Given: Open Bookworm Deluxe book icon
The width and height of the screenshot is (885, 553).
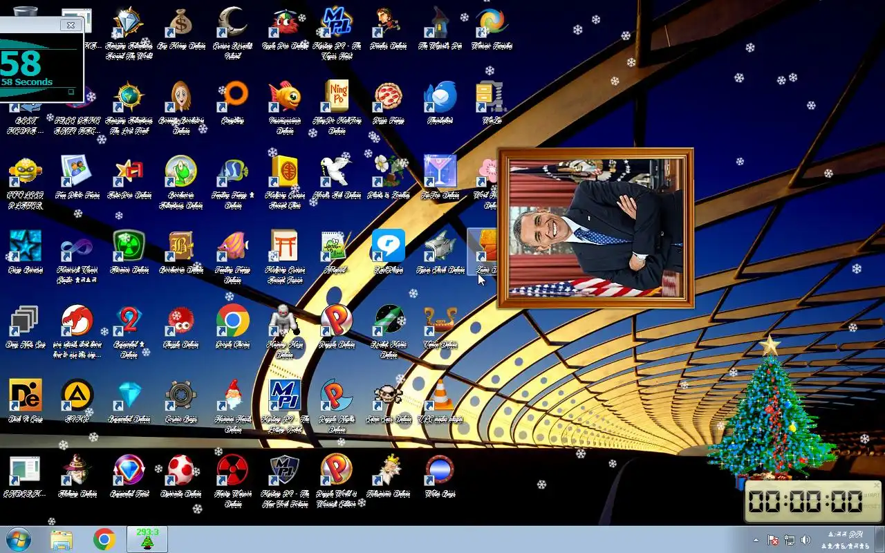Looking at the screenshot, I should 181,246.
